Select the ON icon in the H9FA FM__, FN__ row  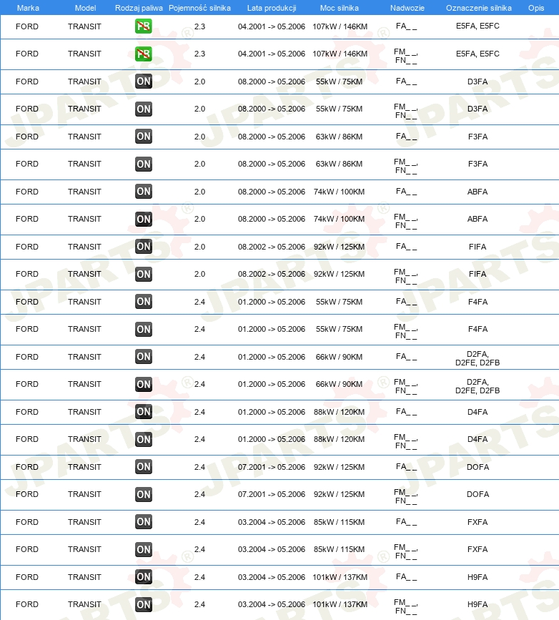[x=144, y=604]
